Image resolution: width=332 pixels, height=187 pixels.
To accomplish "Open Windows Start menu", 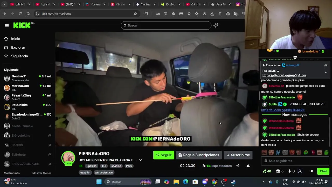I will (99, 182).
